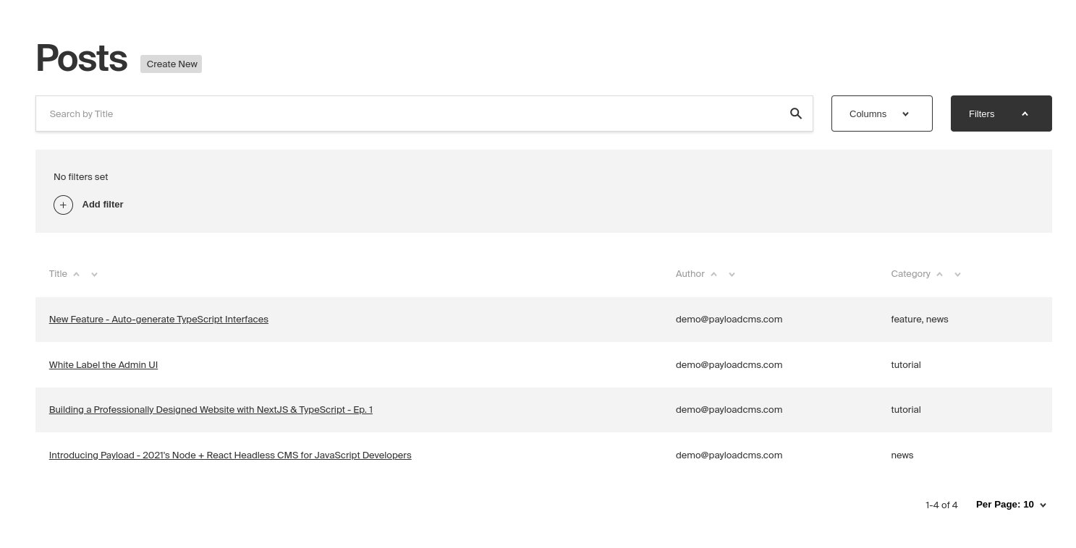Click the plus icon to add a filter
Image resolution: width=1076 pixels, height=548 pixels.
point(63,205)
